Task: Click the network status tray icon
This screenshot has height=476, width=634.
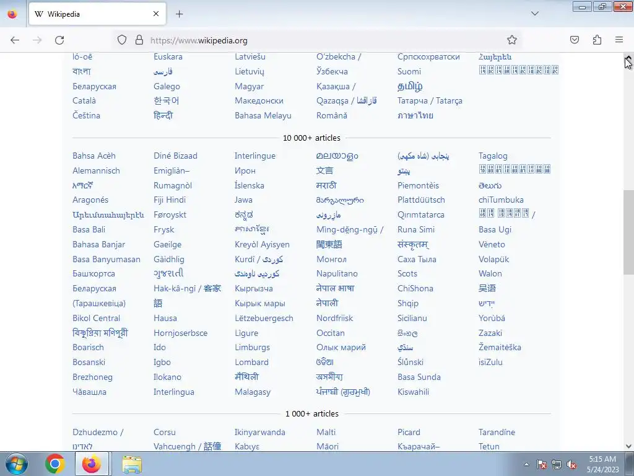Action: 557,464
